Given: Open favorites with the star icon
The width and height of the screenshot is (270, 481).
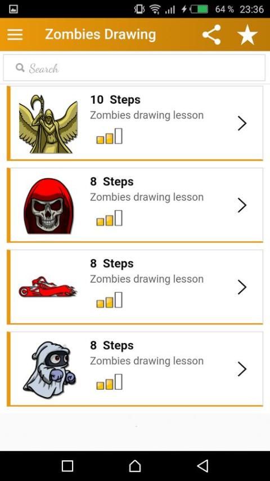Looking at the screenshot, I should pyautogui.click(x=247, y=35).
